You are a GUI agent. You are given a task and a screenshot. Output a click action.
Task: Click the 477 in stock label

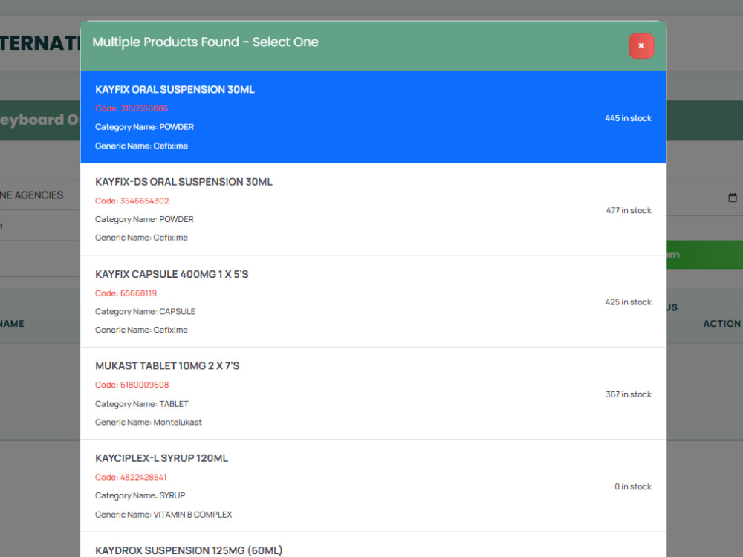pos(629,210)
